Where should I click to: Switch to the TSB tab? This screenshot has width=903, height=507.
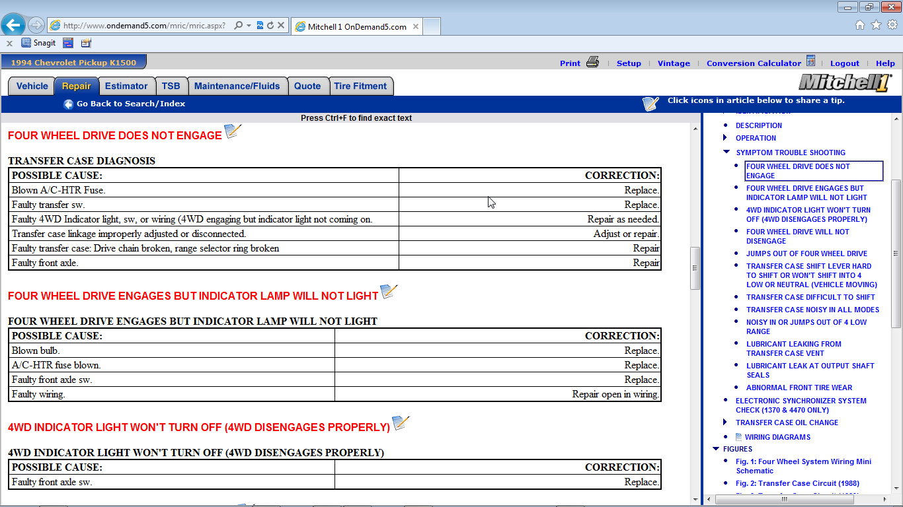(171, 86)
